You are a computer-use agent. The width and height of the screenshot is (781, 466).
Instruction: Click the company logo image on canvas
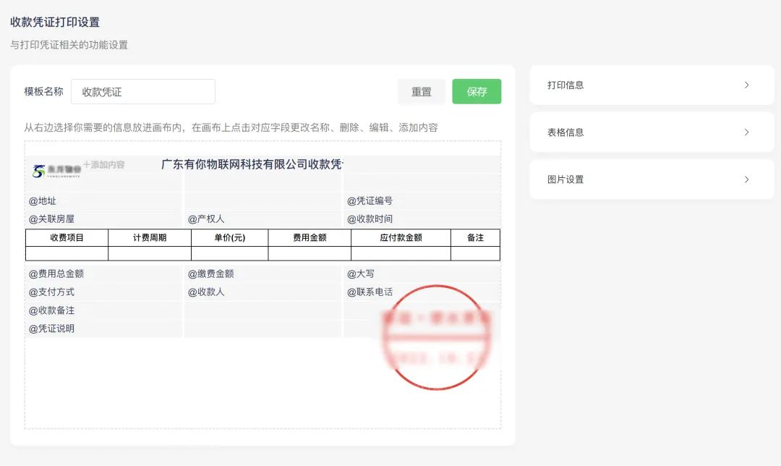54,171
